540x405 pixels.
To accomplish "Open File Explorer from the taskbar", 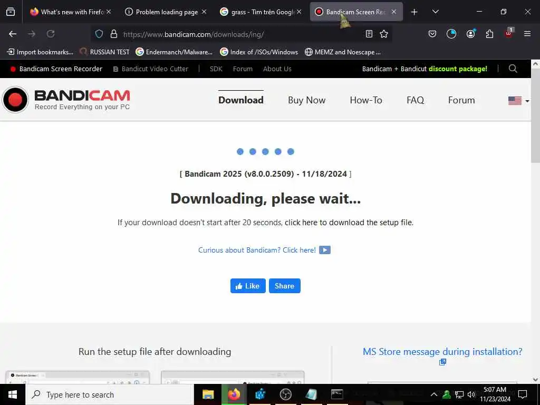I will (x=208, y=394).
